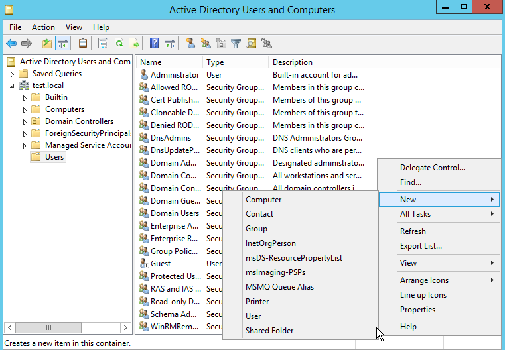
Task: Open the Action menu
Action: tap(43, 27)
